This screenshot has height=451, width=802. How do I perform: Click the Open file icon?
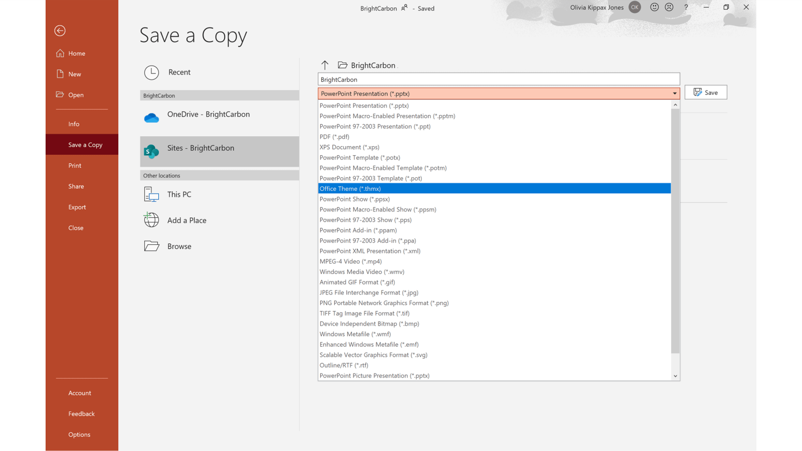pos(59,95)
